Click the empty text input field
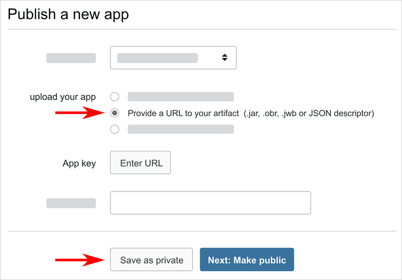Viewport: 402px width, 280px height. pyautogui.click(x=210, y=203)
